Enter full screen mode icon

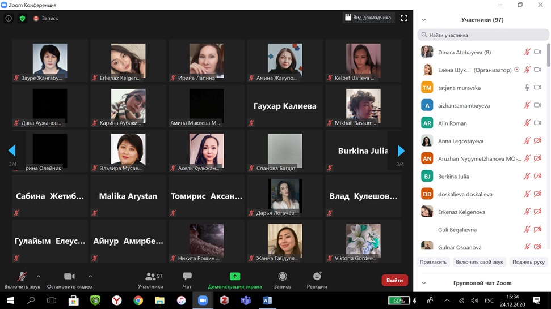404,18
